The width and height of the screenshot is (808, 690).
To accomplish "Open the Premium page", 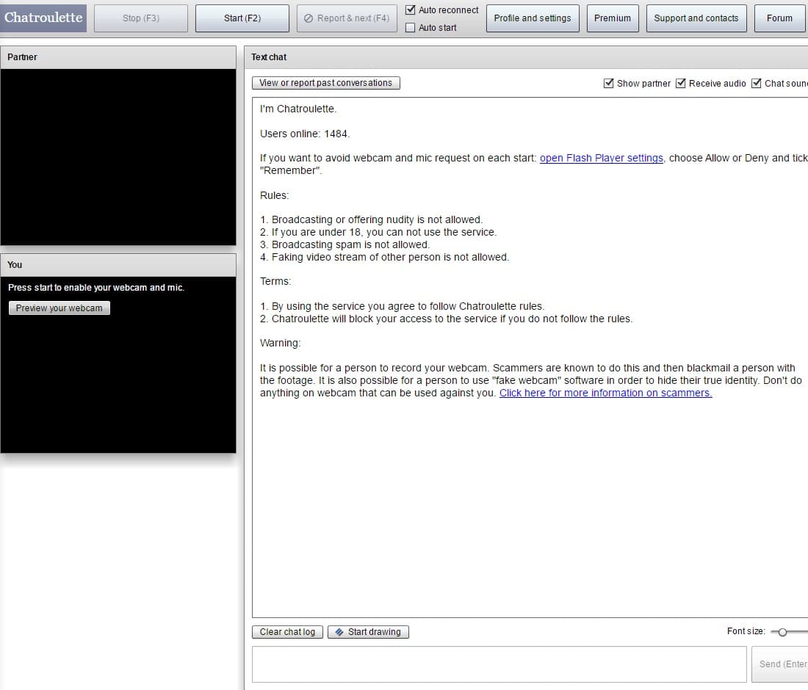I will (x=612, y=18).
